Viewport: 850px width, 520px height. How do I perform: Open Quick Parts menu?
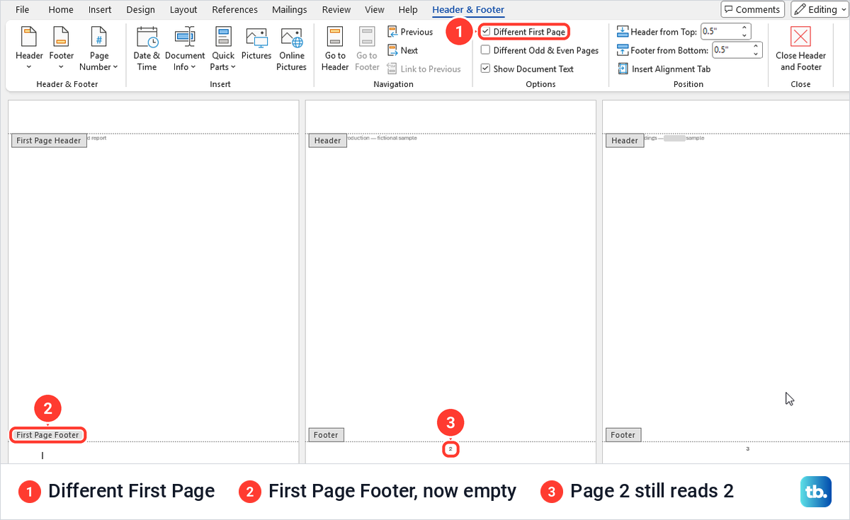[223, 49]
